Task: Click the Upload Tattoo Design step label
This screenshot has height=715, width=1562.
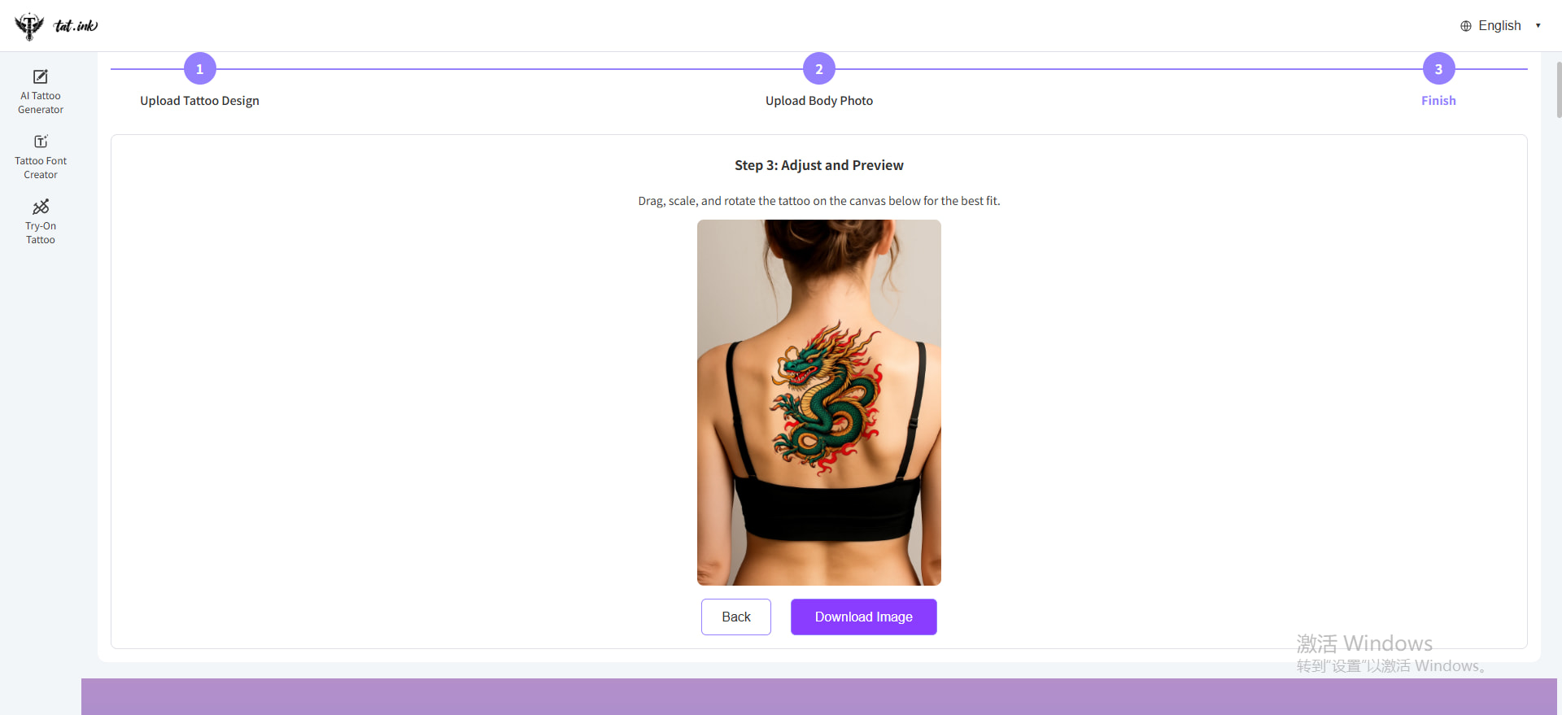Action: click(199, 101)
